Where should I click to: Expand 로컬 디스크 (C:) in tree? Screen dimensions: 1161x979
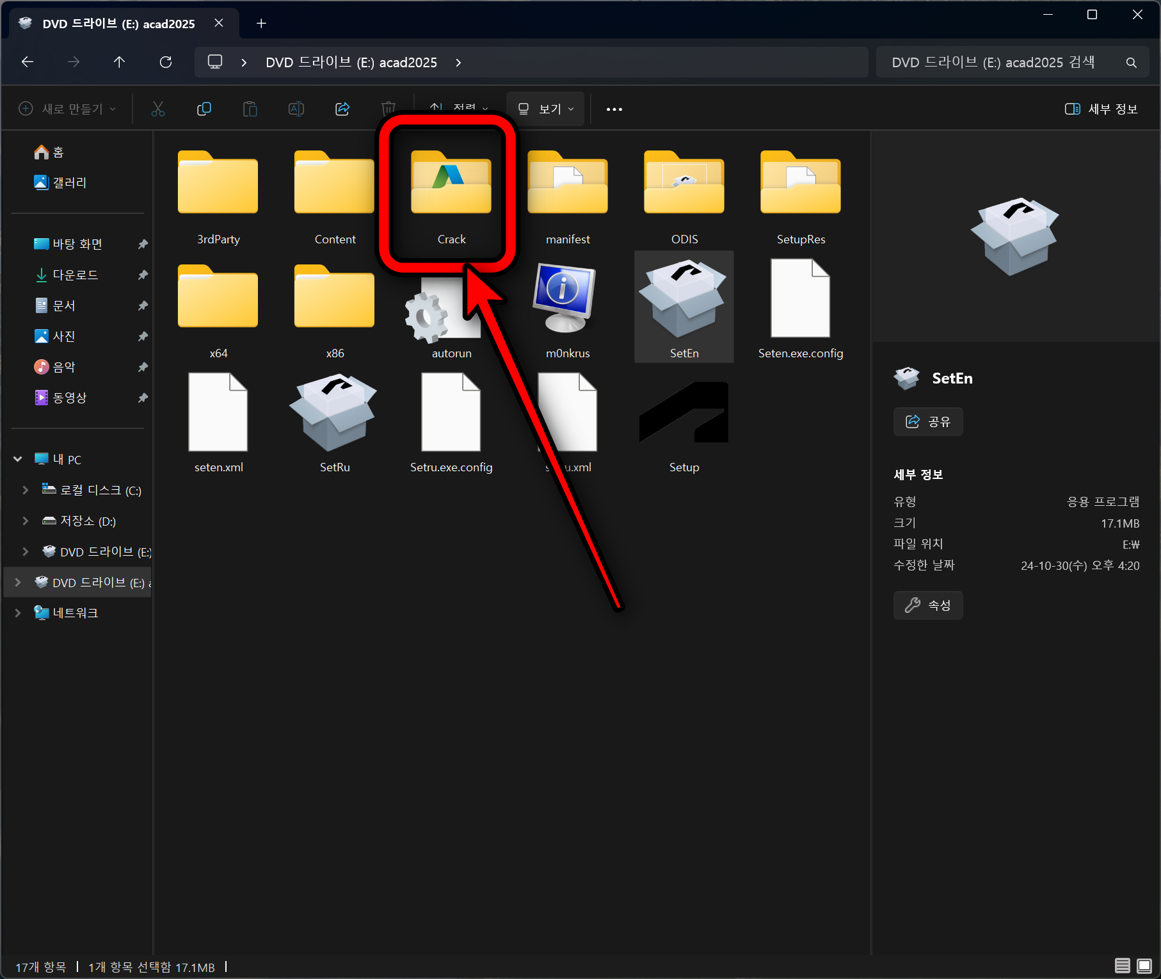point(25,490)
